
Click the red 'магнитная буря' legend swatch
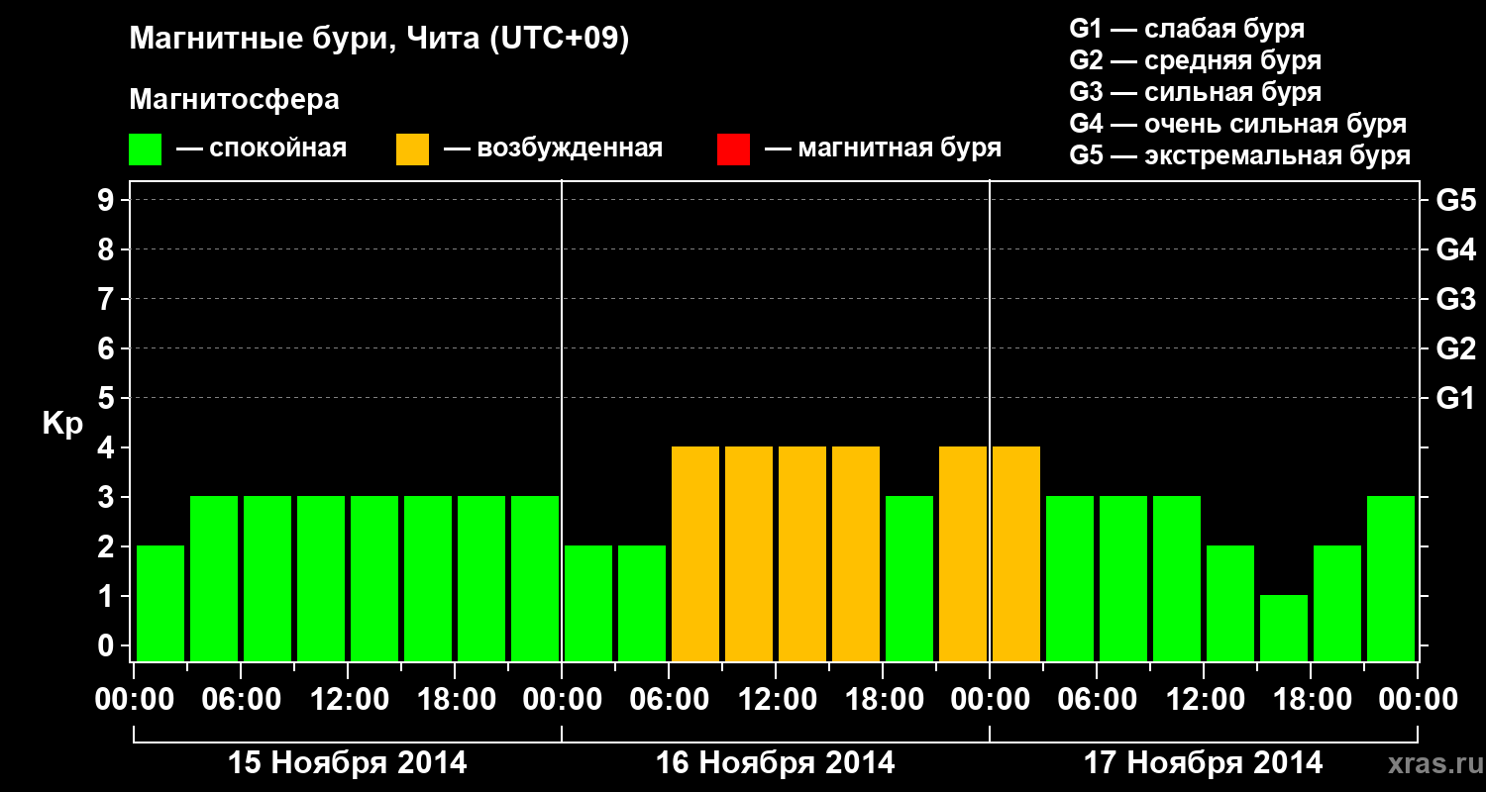(x=733, y=149)
